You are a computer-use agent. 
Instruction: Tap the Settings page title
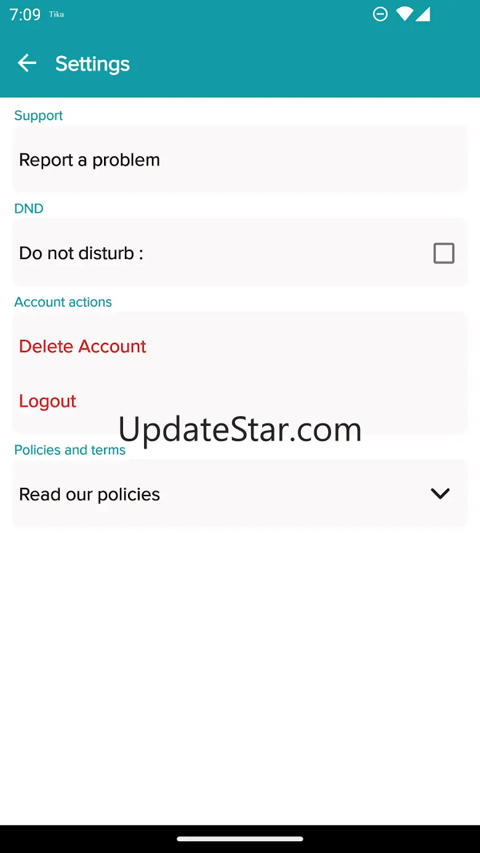(x=92, y=63)
